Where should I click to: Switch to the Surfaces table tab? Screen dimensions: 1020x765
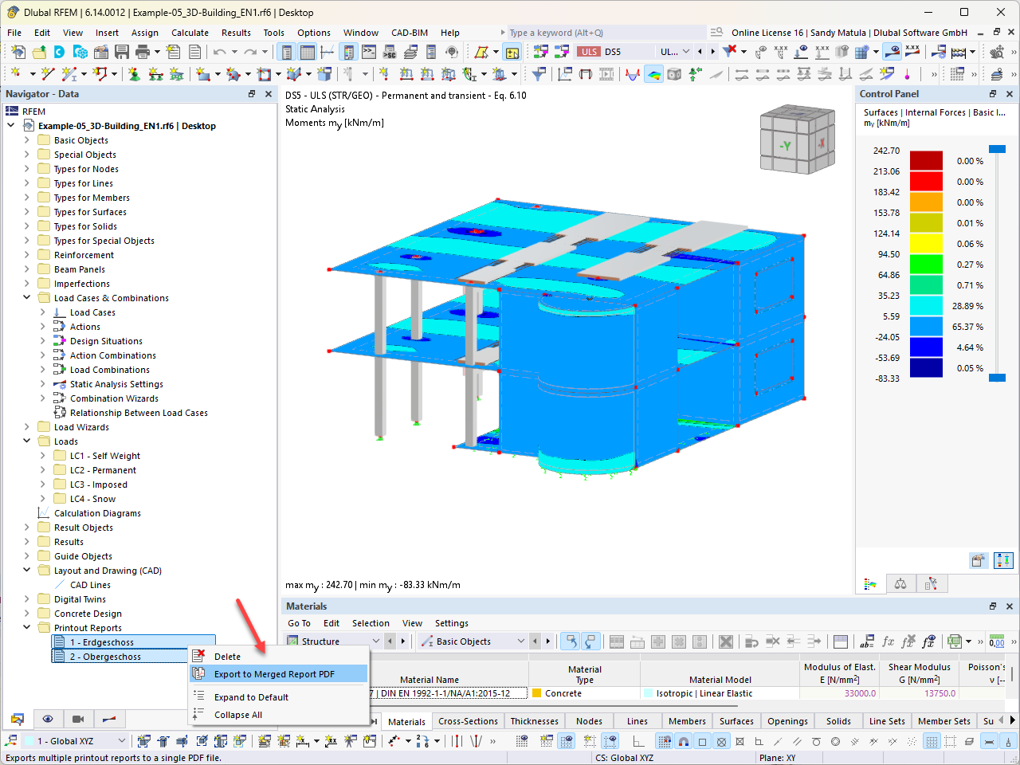pos(736,721)
